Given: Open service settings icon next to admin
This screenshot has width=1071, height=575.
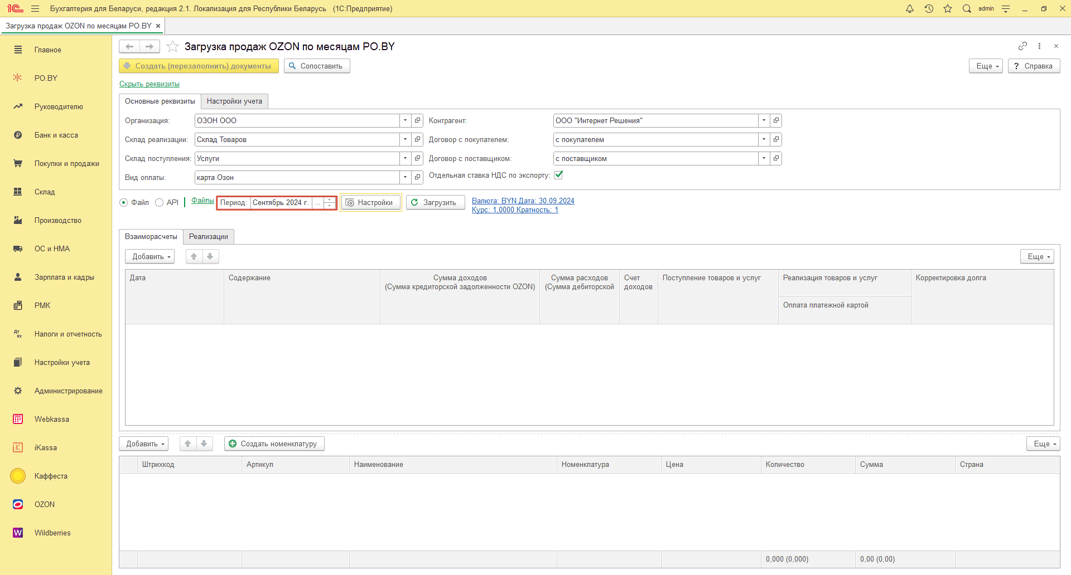Looking at the screenshot, I should [1006, 8].
